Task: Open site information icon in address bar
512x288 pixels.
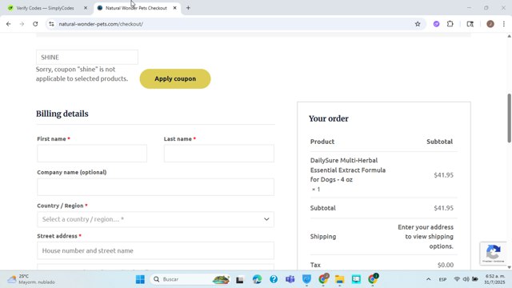Action: click(51, 24)
